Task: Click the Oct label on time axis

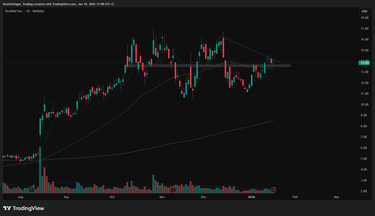Action: pos(112,197)
